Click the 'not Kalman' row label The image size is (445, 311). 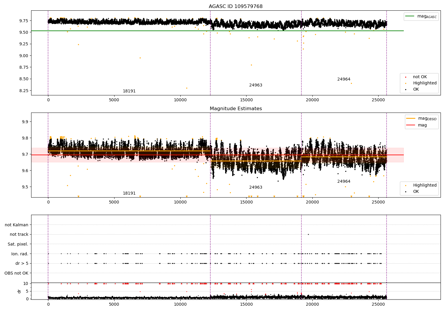pyautogui.click(x=17, y=225)
